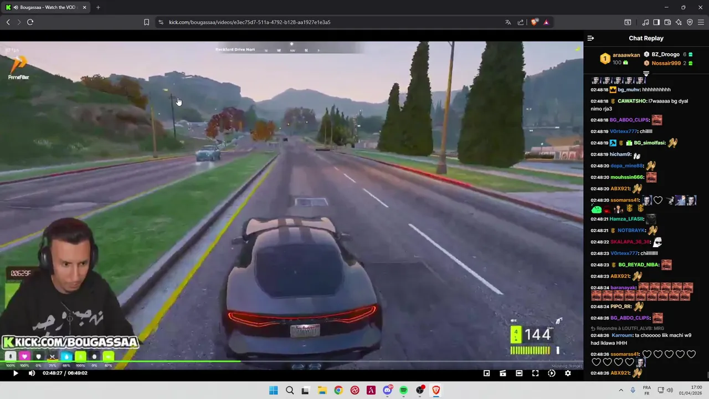The width and height of the screenshot is (709, 399).
Task: Open the media control music note icon
Action: click(x=645, y=22)
